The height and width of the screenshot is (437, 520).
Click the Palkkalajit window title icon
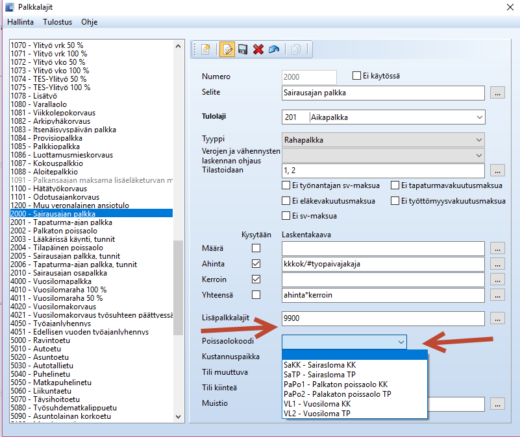10,7
